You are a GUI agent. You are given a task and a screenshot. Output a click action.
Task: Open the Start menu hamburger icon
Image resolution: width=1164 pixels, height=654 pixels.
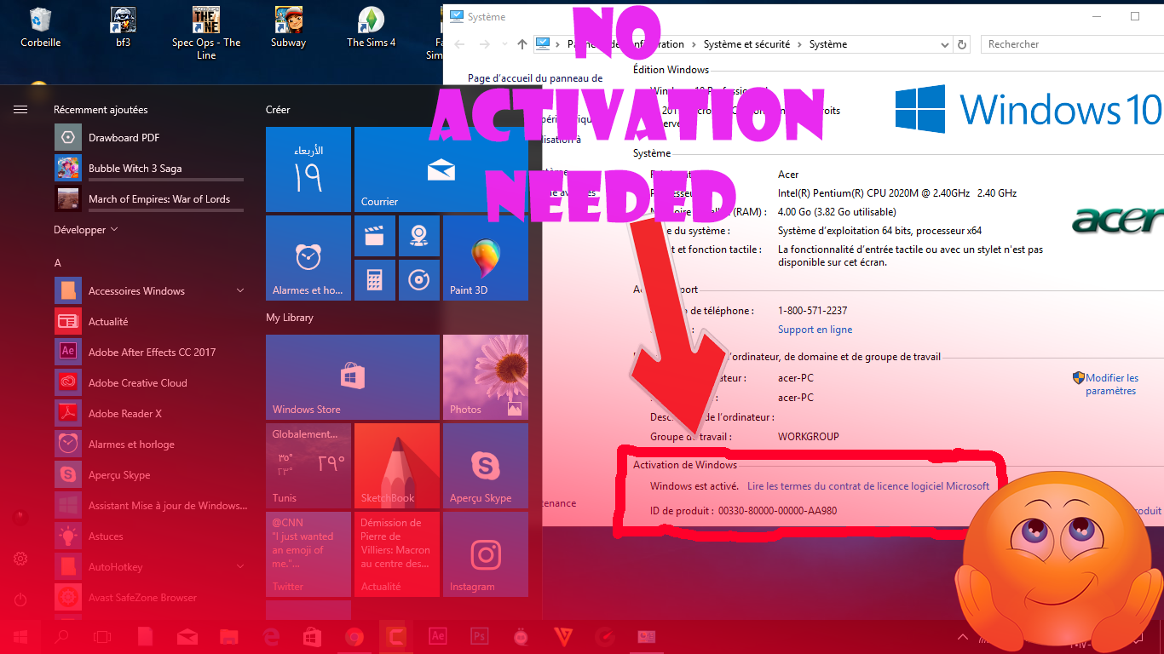[x=19, y=109]
